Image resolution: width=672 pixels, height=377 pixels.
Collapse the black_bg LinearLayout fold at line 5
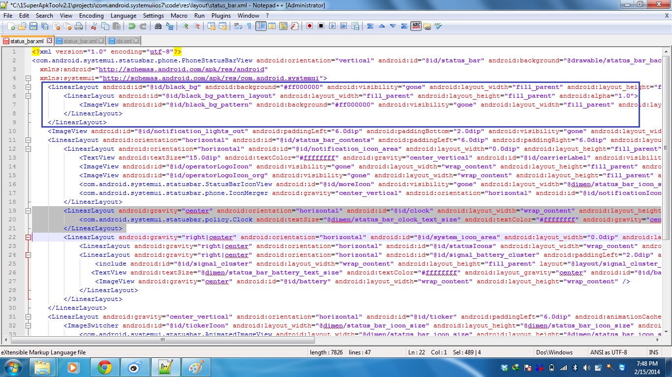tap(28, 87)
